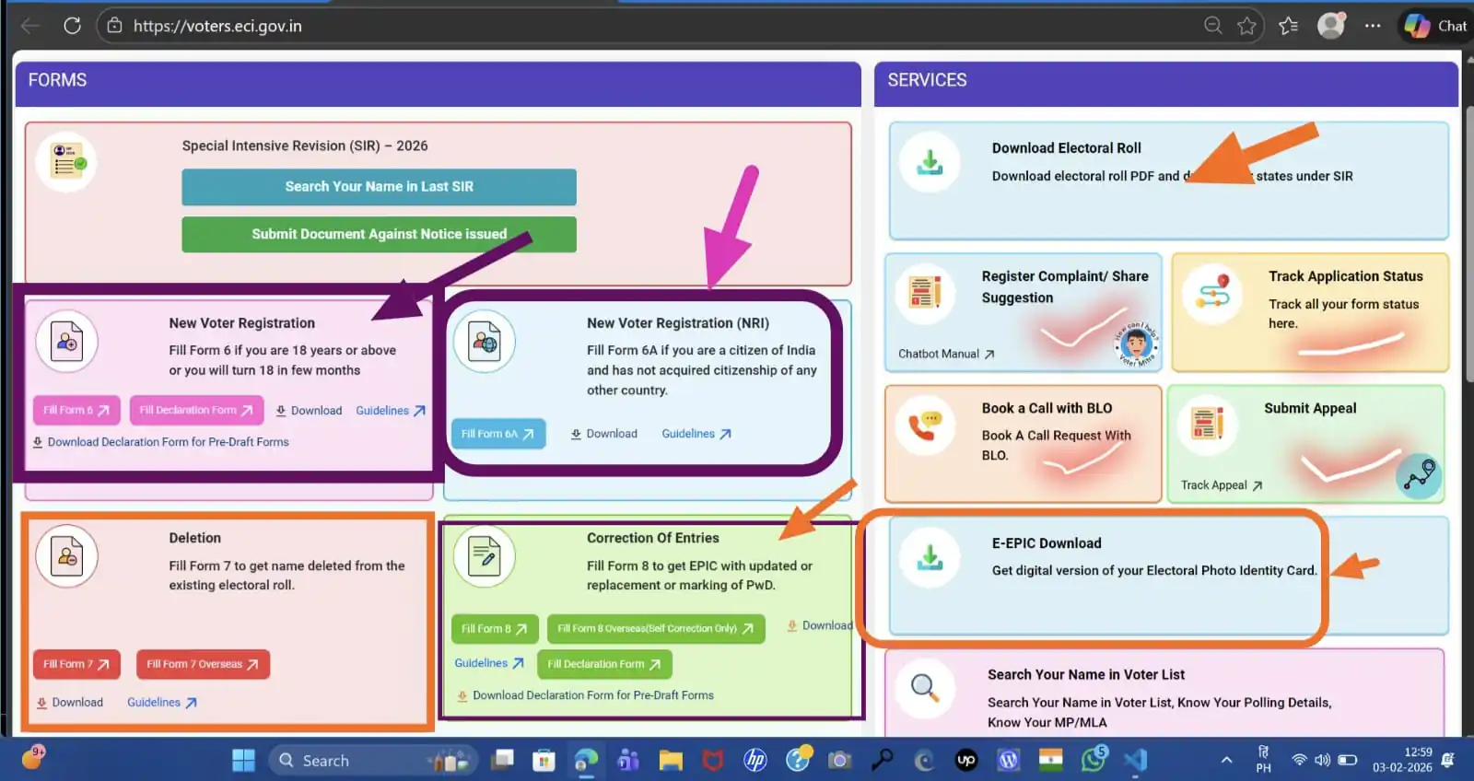Click the New Voter Registration NRI icon
Viewport: 1474px width, 781px height.
click(x=484, y=342)
